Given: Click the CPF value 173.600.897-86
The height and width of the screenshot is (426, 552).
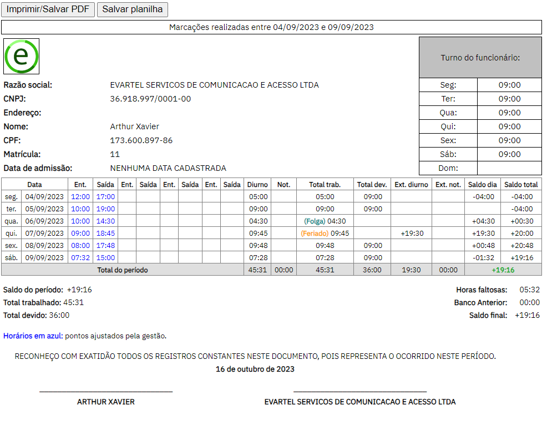Looking at the screenshot, I should point(141,140).
